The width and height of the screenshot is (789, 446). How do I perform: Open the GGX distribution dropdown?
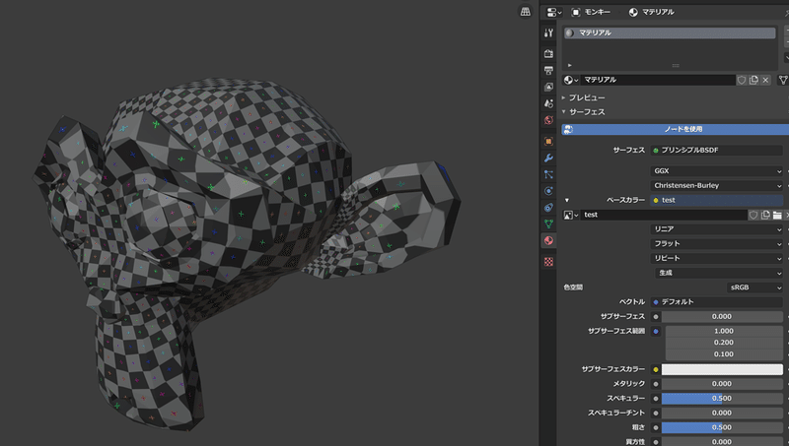[x=717, y=171]
